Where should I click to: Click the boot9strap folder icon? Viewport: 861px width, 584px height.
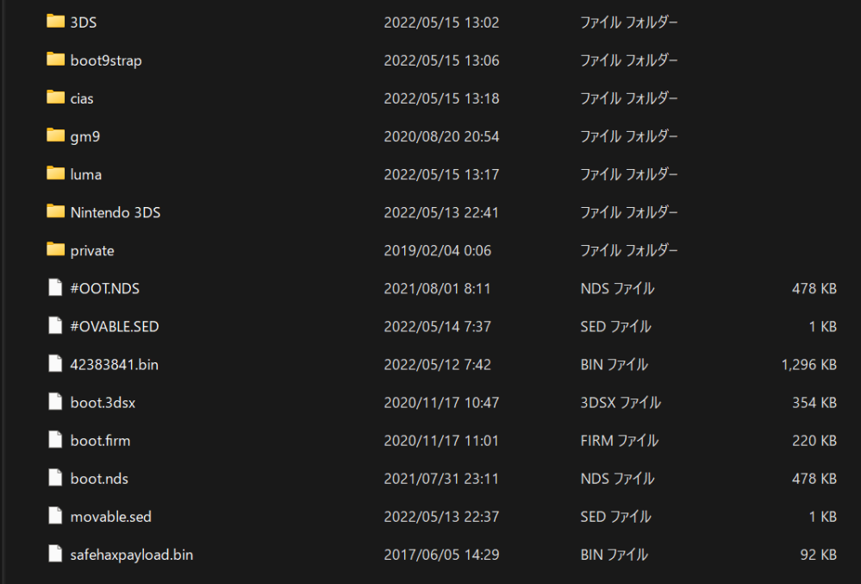(55, 60)
